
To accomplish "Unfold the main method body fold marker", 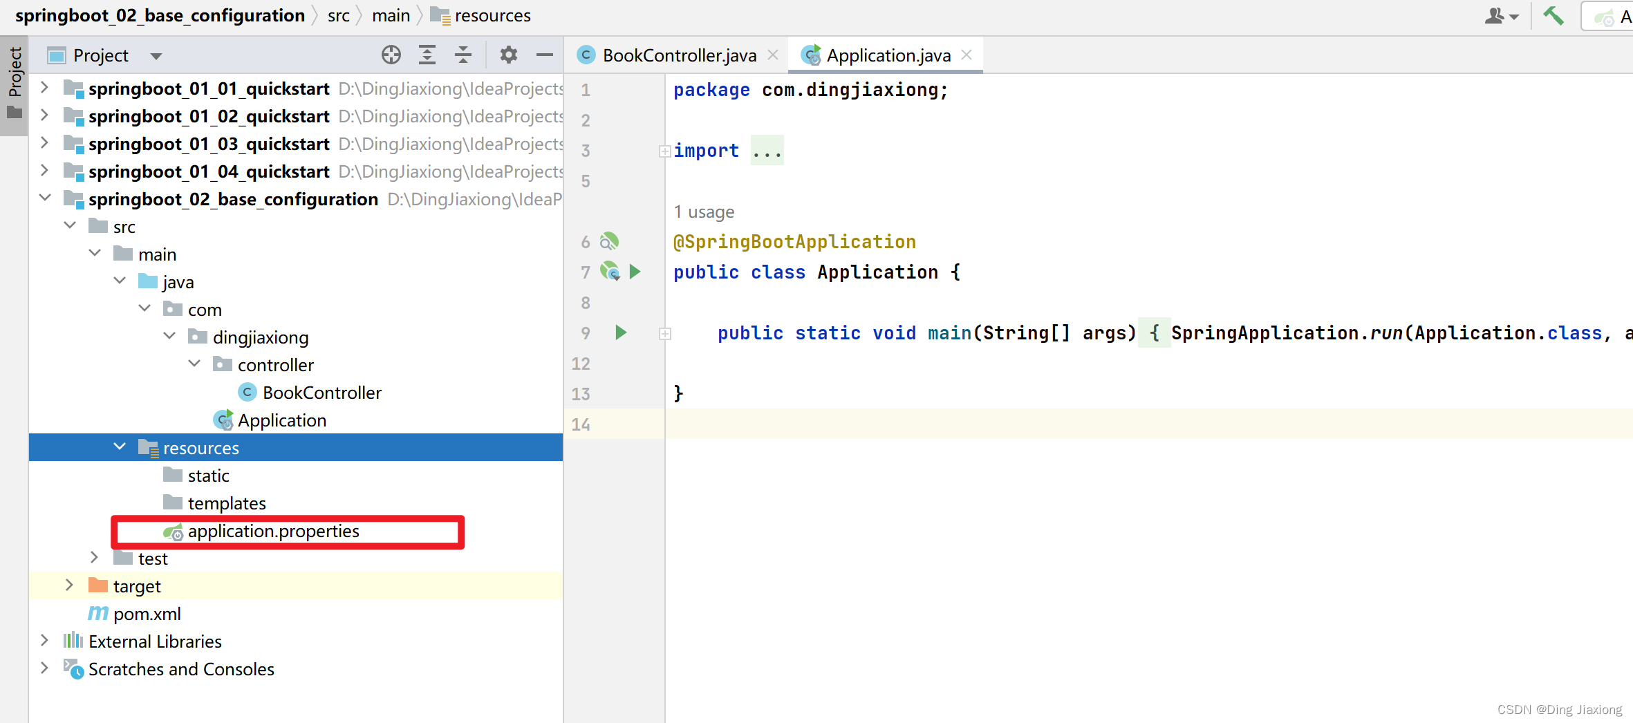I will (664, 334).
